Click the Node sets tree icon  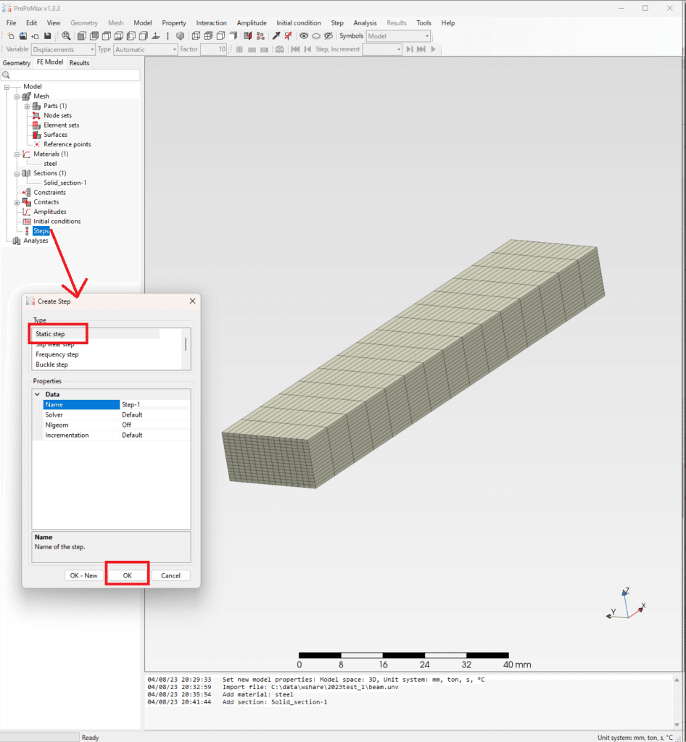(36, 115)
